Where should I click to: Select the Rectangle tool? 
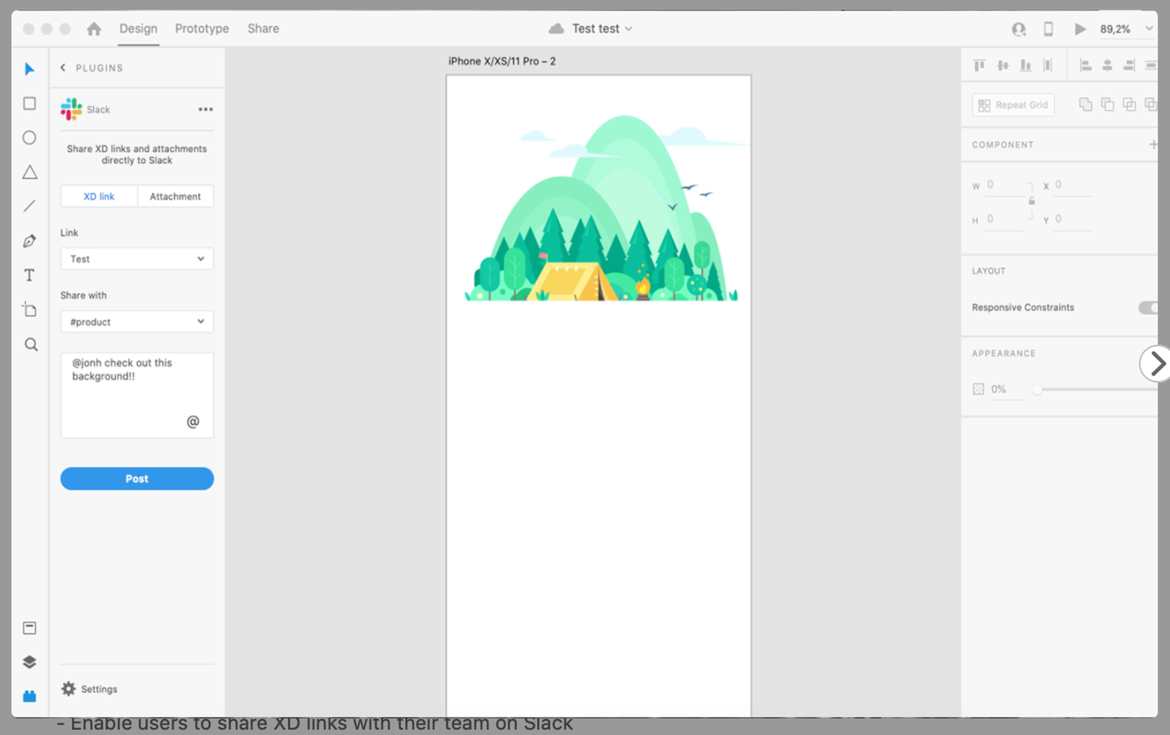[29, 102]
